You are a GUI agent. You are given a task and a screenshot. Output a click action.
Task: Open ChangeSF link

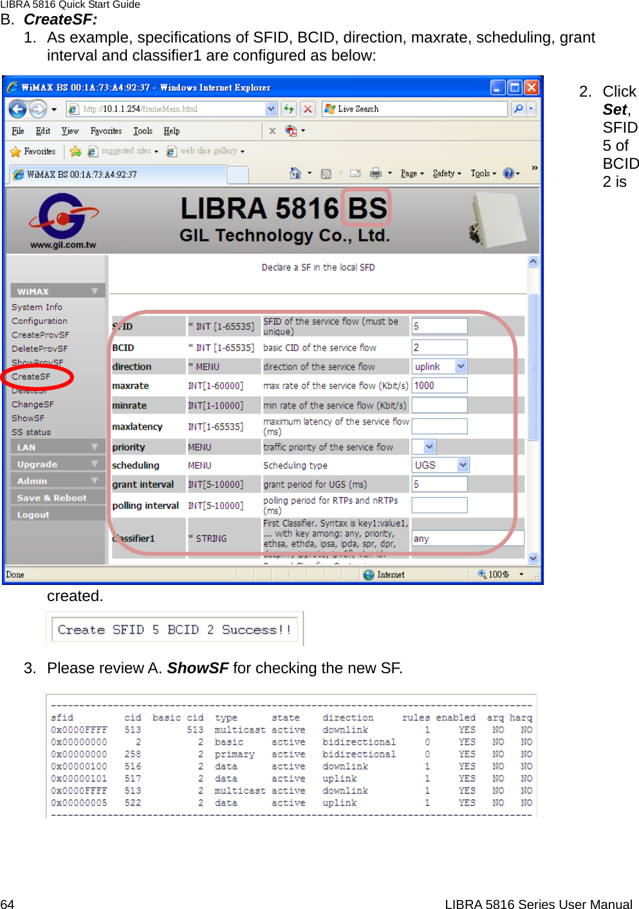(32, 405)
